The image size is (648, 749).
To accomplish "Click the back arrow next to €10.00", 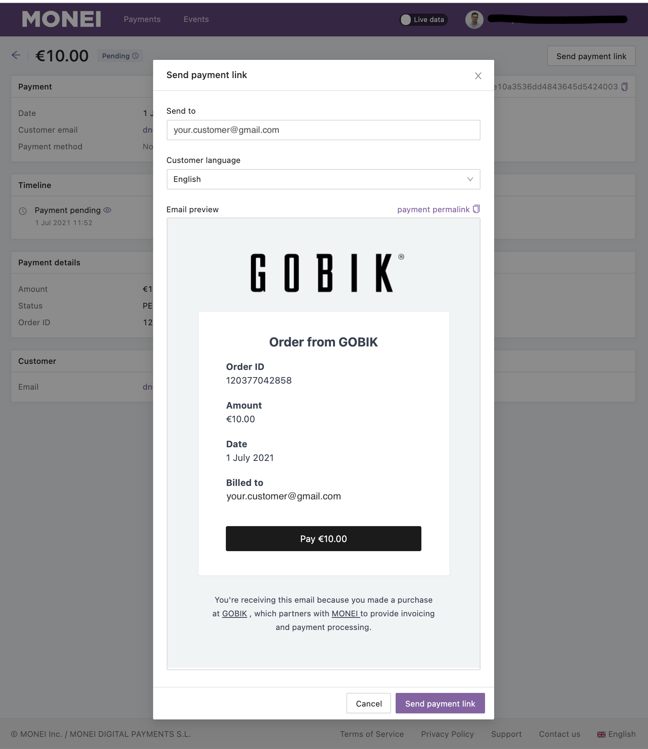I will (16, 55).
